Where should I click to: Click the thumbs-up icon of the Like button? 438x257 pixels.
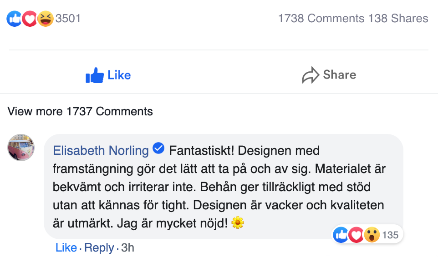pyautogui.click(x=95, y=76)
